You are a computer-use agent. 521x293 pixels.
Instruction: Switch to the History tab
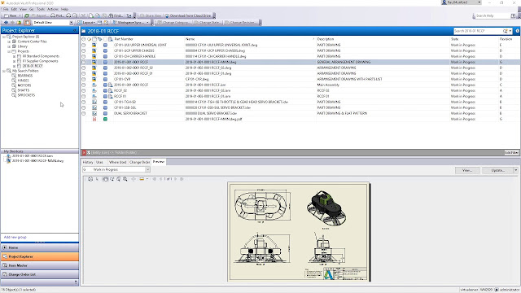(x=88, y=162)
